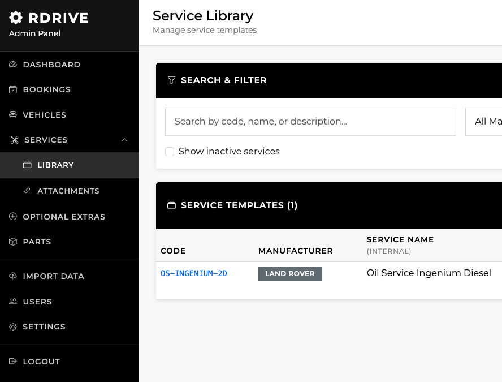
Task: Click the Dashboard speedometer icon
Action: pyautogui.click(x=12, y=65)
